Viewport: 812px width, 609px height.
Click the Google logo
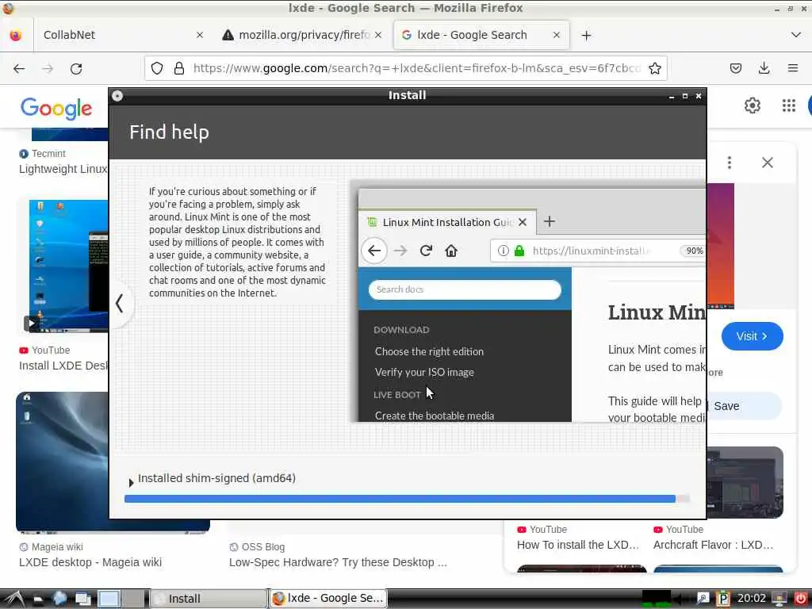click(x=56, y=108)
